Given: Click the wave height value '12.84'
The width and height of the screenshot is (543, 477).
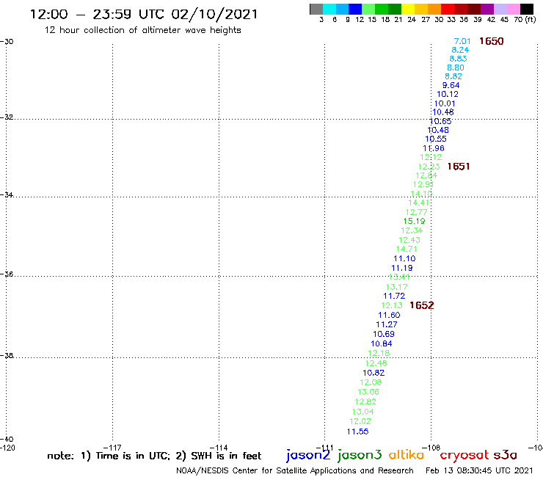Looking at the screenshot, I should [x=426, y=175].
